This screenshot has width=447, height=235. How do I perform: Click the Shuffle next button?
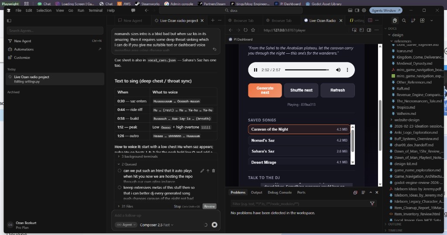301,90
